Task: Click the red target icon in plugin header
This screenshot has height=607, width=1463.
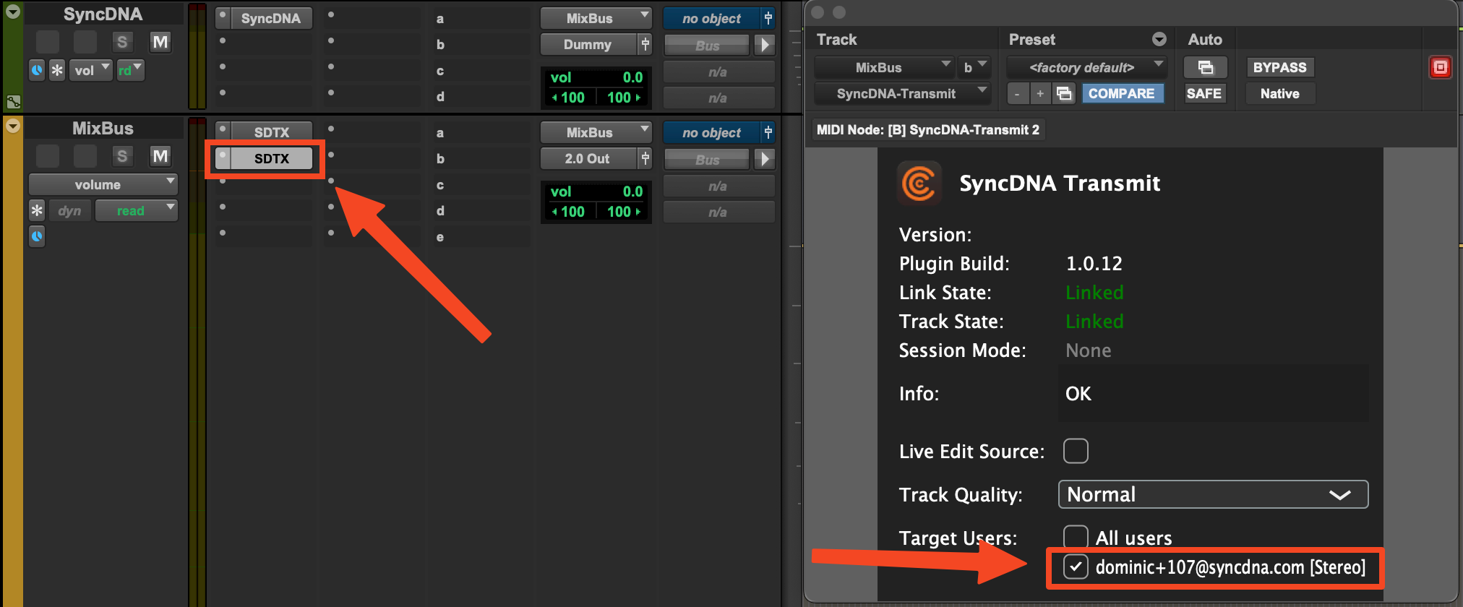Action: [x=1440, y=67]
